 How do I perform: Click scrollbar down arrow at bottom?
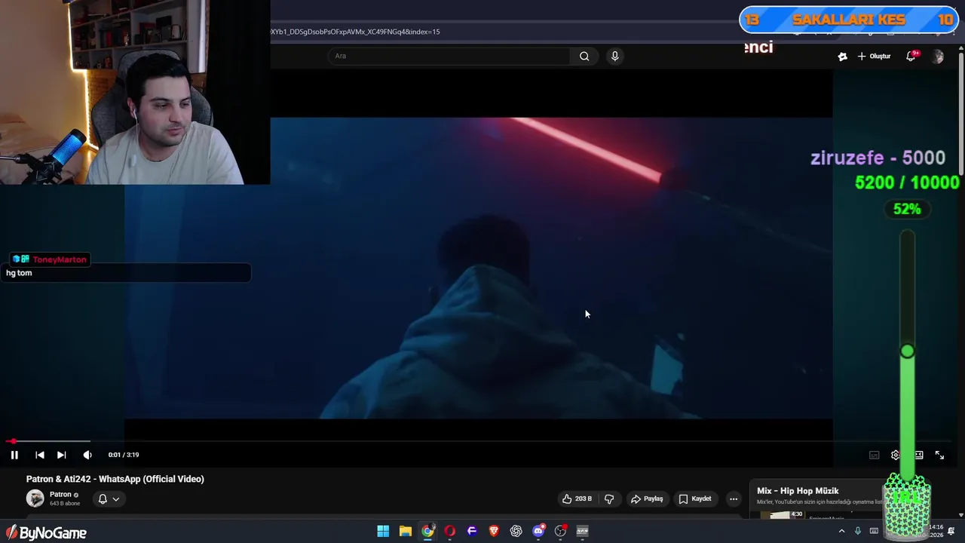pos(961,515)
